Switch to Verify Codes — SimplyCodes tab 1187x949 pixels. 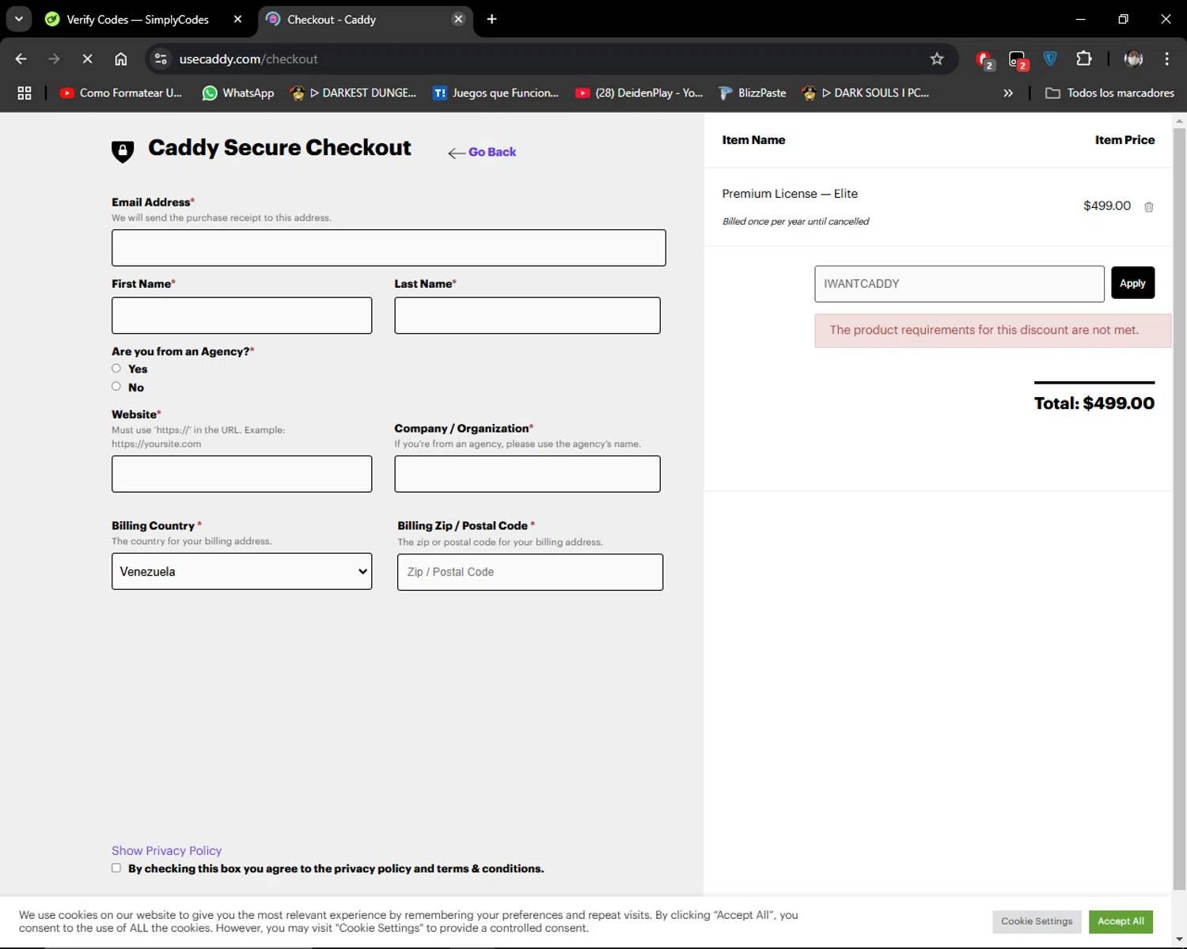(138, 19)
